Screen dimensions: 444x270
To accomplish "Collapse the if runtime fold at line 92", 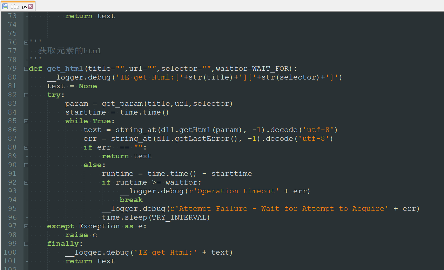I will point(26,182).
